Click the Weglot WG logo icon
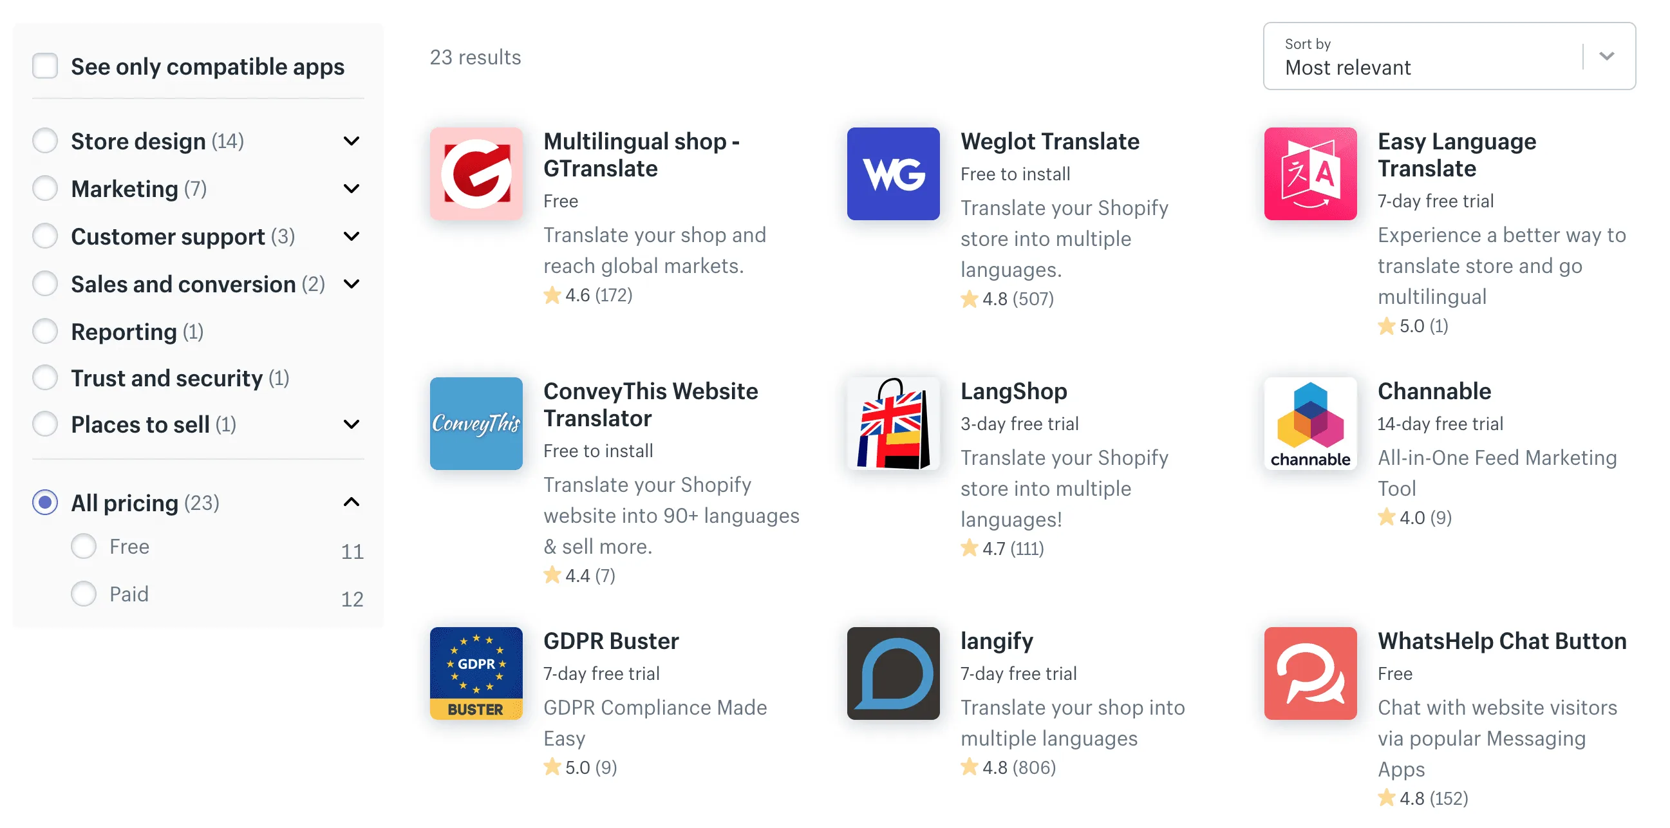The height and width of the screenshot is (828, 1670). click(893, 174)
